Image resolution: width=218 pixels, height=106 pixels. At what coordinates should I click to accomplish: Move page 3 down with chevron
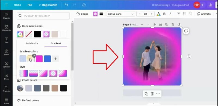pyautogui.click(x=148, y=24)
